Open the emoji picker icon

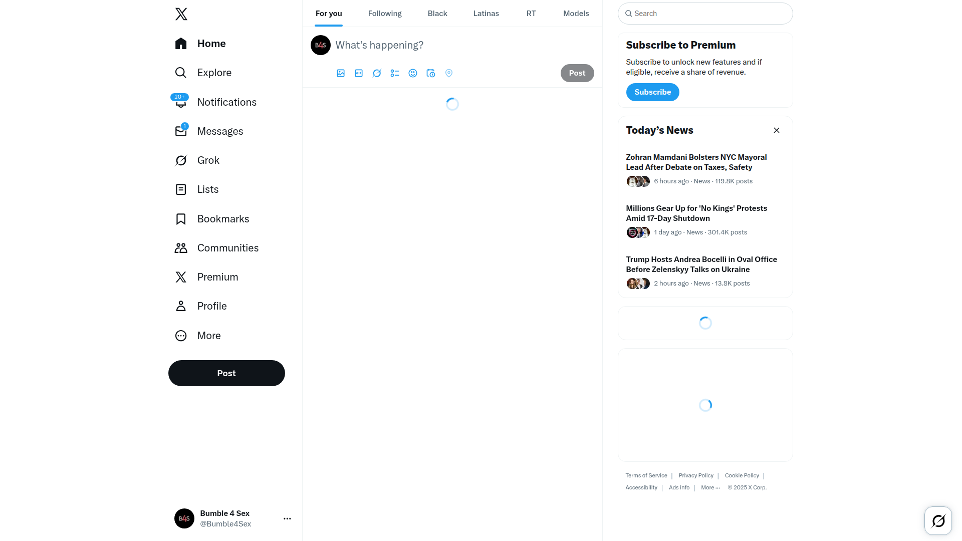tap(413, 73)
